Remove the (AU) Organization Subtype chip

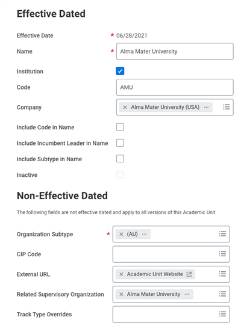point(121,234)
